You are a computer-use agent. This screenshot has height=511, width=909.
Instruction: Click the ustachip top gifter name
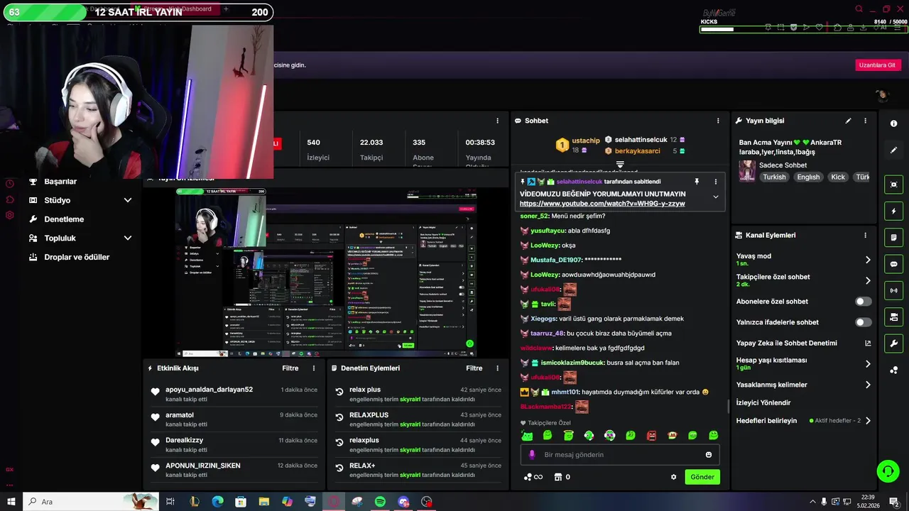click(586, 141)
